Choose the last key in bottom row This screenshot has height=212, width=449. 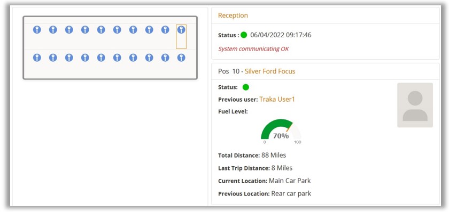(181, 58)
